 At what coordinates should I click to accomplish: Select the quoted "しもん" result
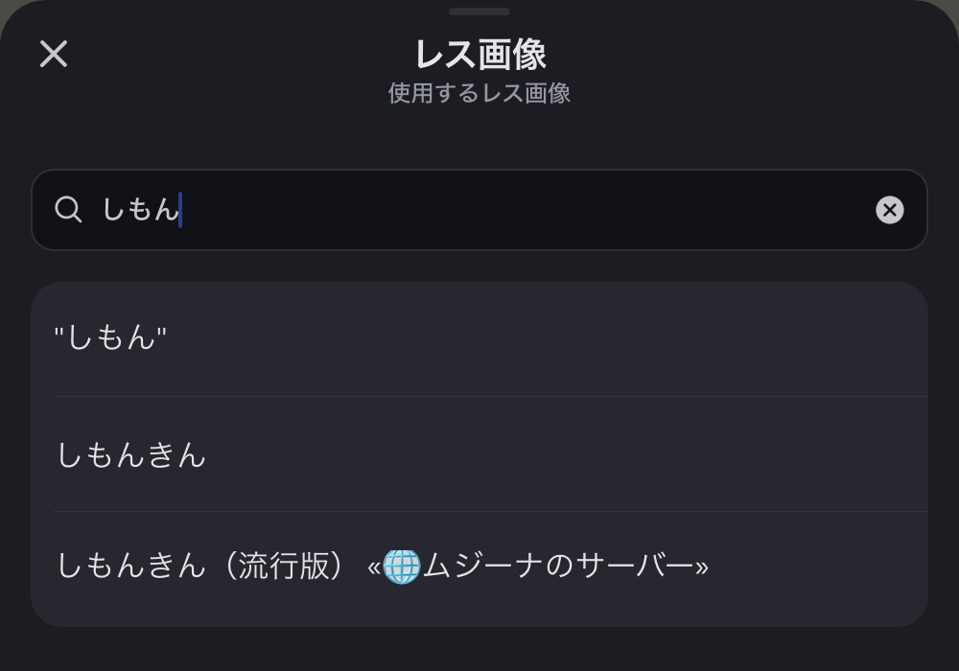[110, 337]
